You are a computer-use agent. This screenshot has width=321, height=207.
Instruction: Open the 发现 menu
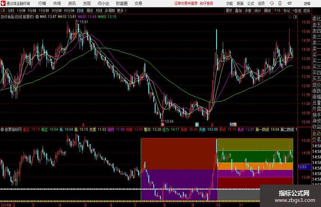click(87, 3)
